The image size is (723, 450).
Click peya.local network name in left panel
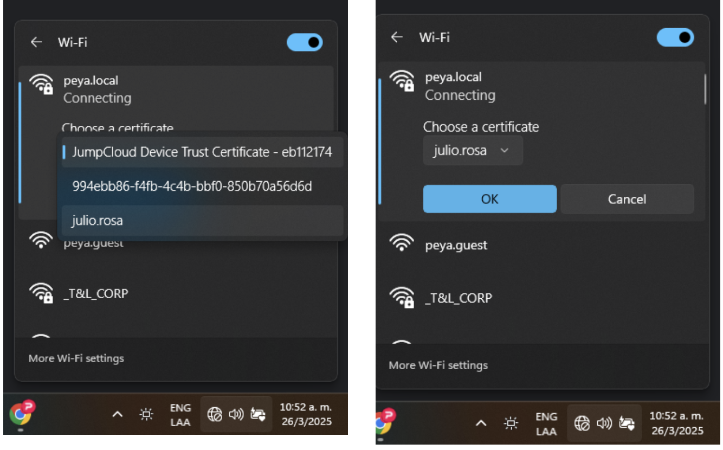pyautogui.click(x=91, y=81)
